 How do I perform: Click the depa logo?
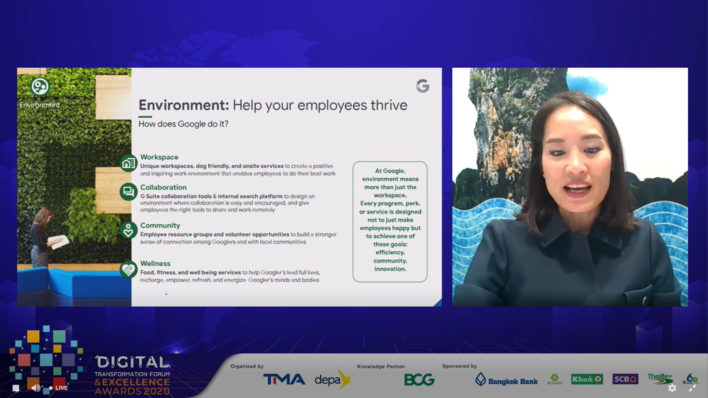pos(332,379)
